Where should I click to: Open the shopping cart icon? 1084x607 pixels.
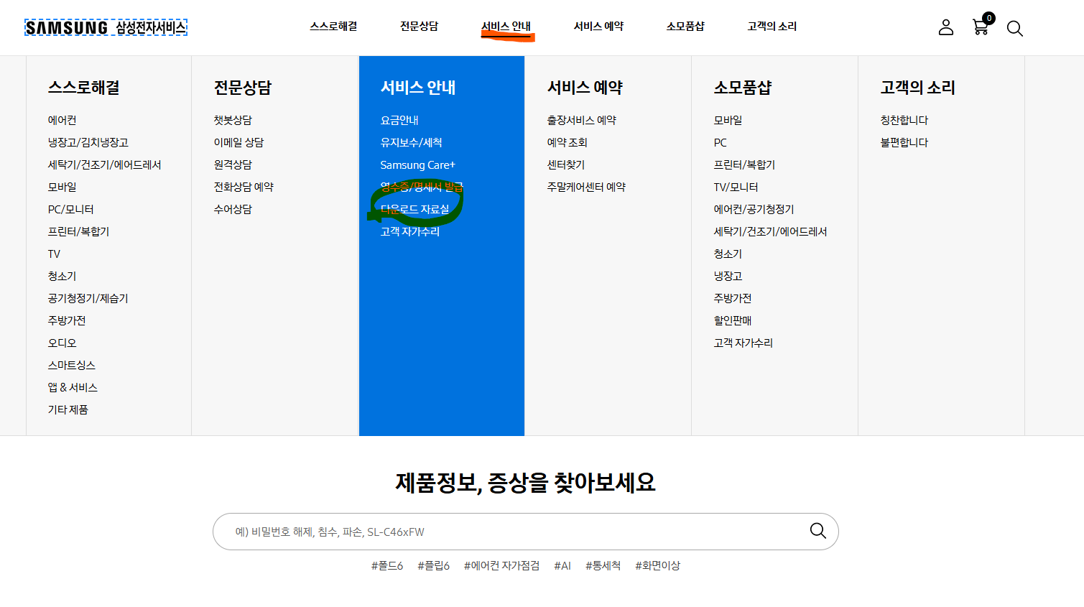pos(980,29)
